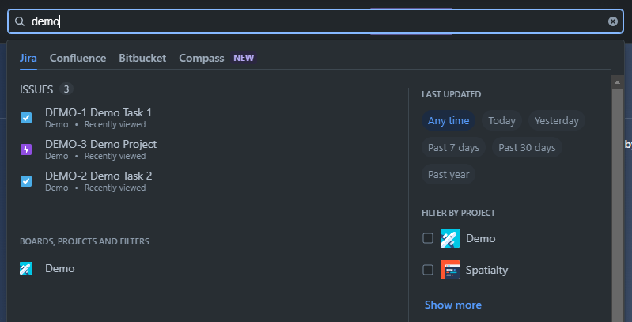This screenshot has width=632, height=322.
Task: Click the Spatialty project avatar icon
Action: tap(450, 270)
